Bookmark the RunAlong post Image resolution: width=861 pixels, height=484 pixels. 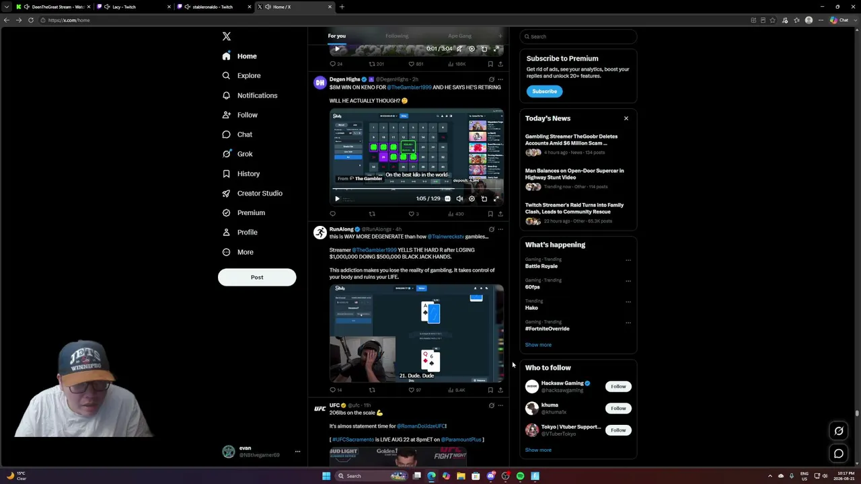pyautogui.click(x=490, y=390)
